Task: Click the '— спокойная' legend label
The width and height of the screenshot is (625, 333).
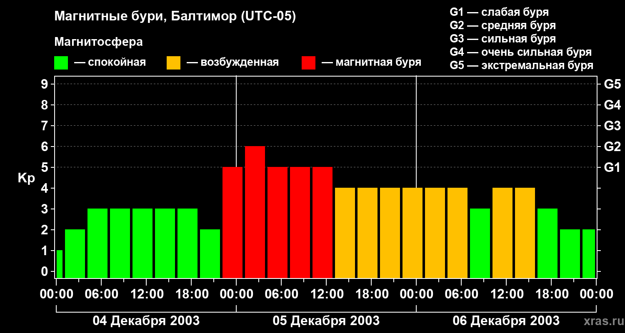Action: (x=110, y=62)
